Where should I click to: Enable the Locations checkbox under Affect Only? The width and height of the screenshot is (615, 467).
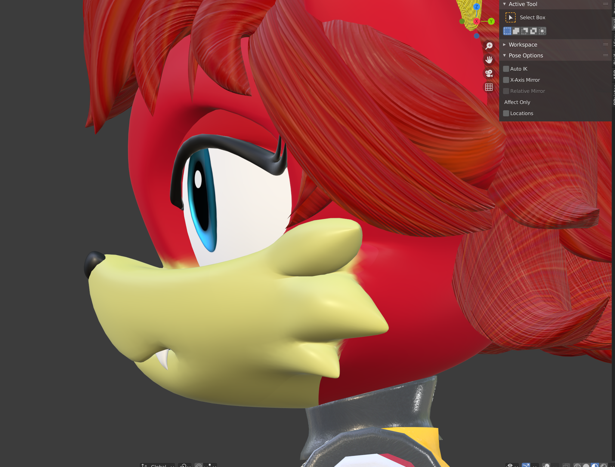pos(506,113)
